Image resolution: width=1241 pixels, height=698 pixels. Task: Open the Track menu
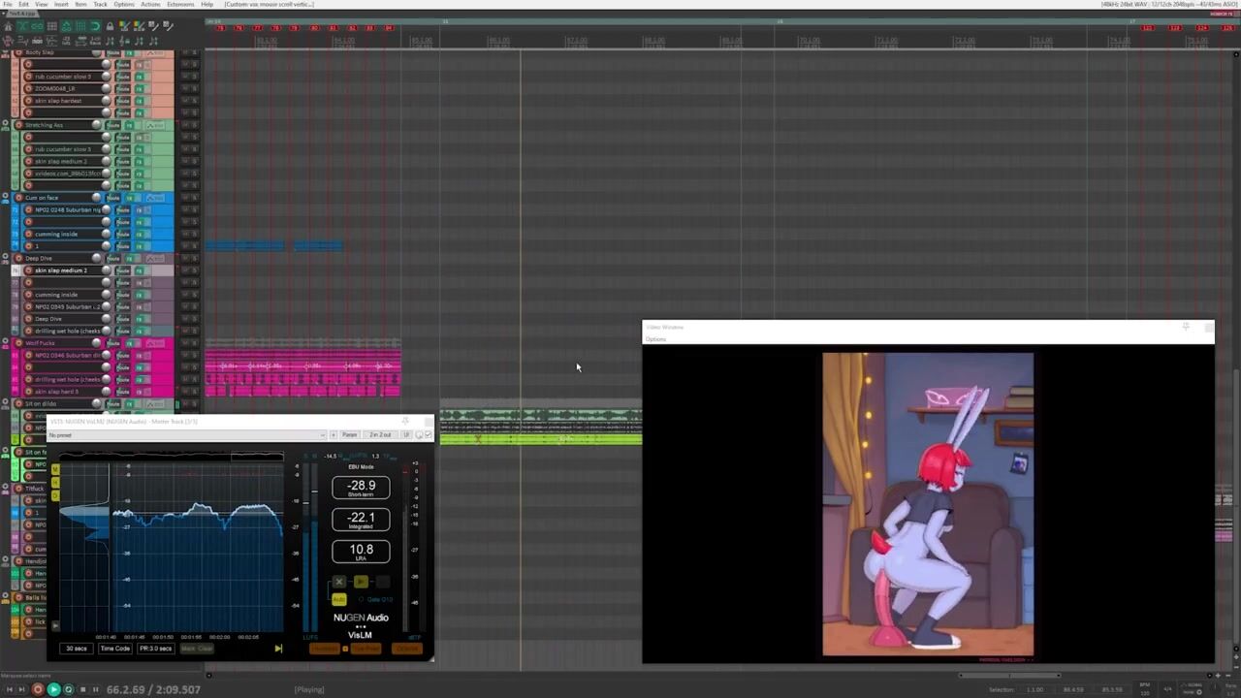pos(100,4)
